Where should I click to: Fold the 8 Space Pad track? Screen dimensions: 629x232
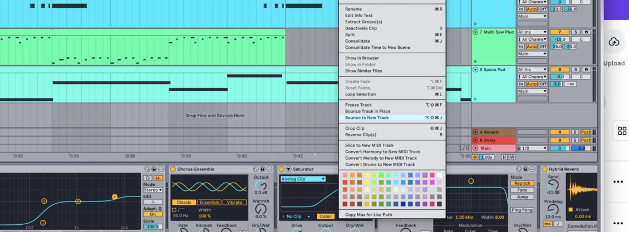(x=475, y=69)
